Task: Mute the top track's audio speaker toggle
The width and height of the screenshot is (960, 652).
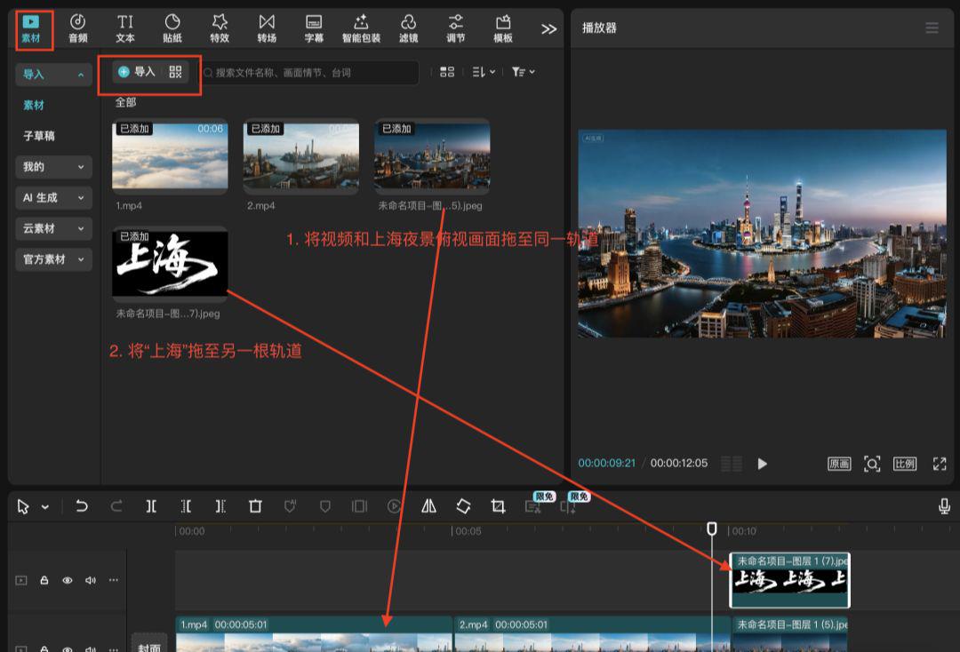Action: pos(91,579)
